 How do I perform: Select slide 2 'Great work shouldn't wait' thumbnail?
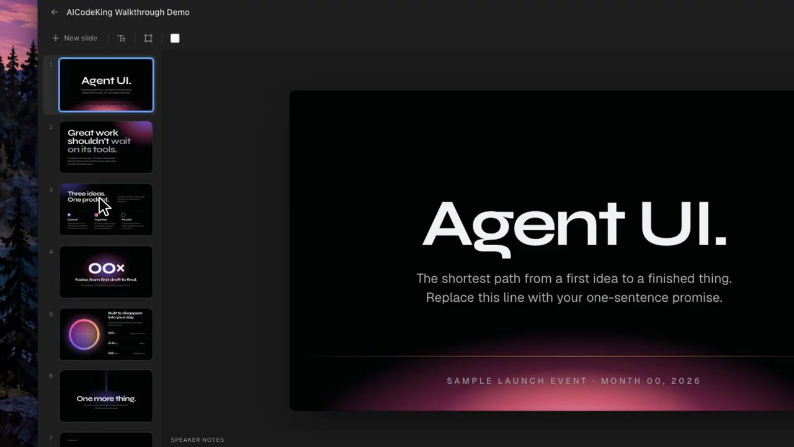[x=106, y=147]
